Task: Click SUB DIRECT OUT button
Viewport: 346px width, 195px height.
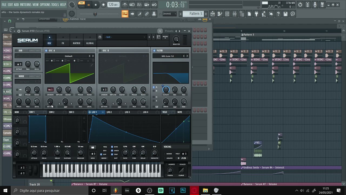Action: point(34,51)
